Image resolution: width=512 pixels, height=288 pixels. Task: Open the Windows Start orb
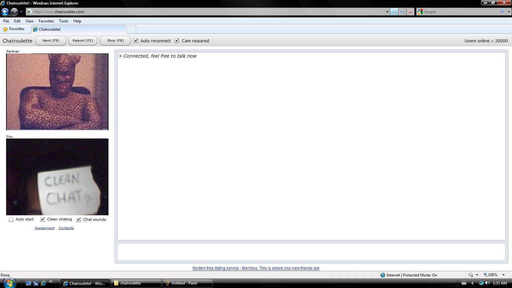pos(9,283)
